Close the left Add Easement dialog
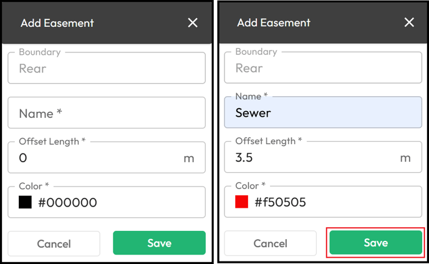This screenshot has height=264, width=429. pos(193,22)
